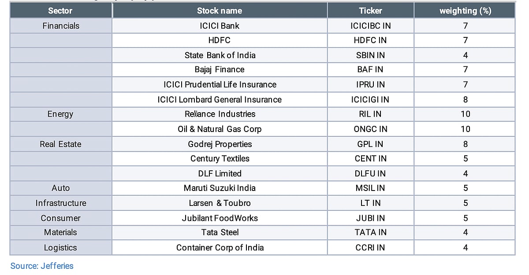
Task: Click the weighting (%) column header
Action: (x=465, y=11)
